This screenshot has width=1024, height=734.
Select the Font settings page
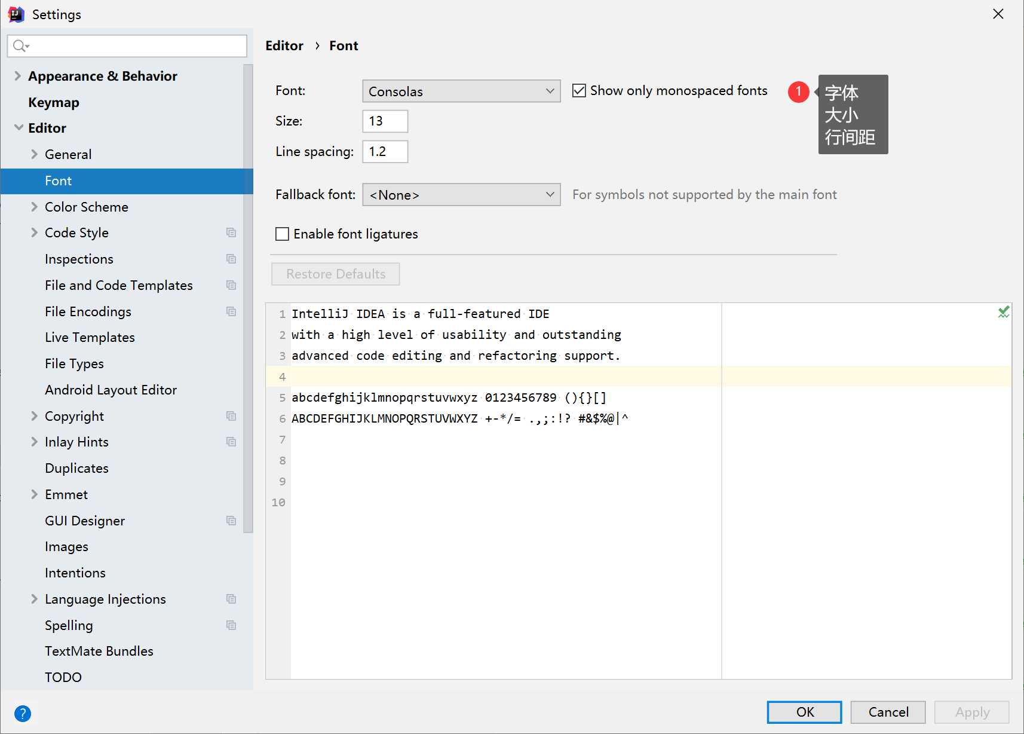pyautogui.click(x=127, y=181)
